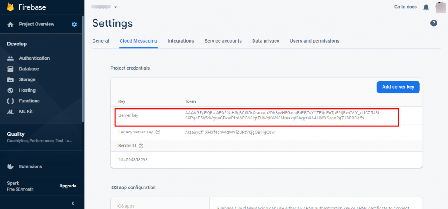Image resolution: width=448 pixels, height=209 pixels.
Task: Go to Users and permissions tab
Action: (315, 41)
